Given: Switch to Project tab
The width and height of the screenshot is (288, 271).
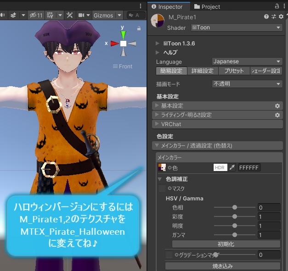Looking at the screenshot, I should [x=207, y=7].
